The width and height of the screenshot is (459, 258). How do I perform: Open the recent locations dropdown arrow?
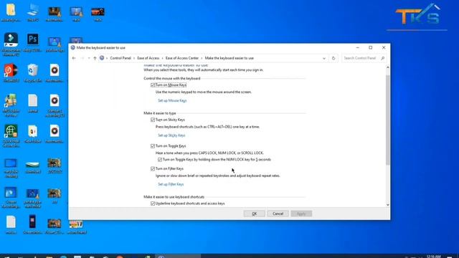point(89,58)
